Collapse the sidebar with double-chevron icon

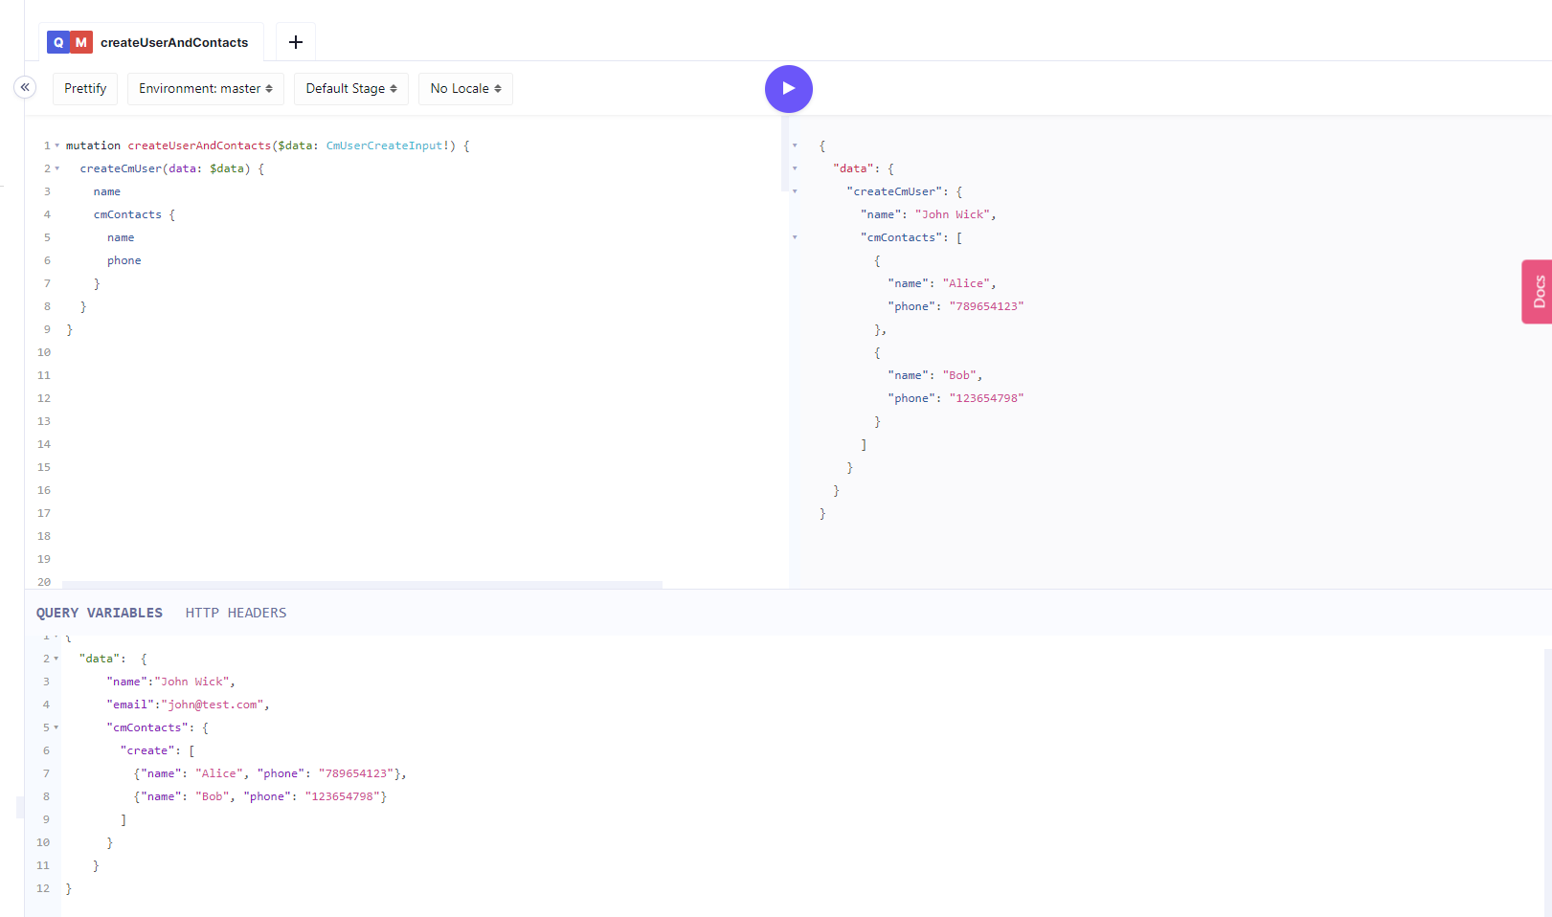coord(25,87)
